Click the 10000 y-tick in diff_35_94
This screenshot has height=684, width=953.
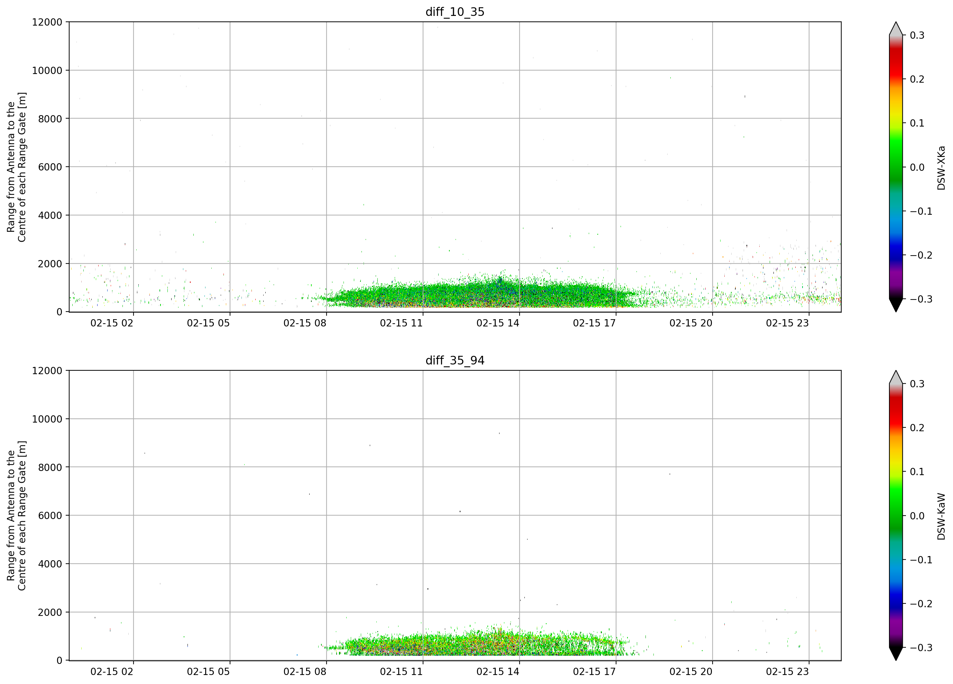tap(47, 419)
